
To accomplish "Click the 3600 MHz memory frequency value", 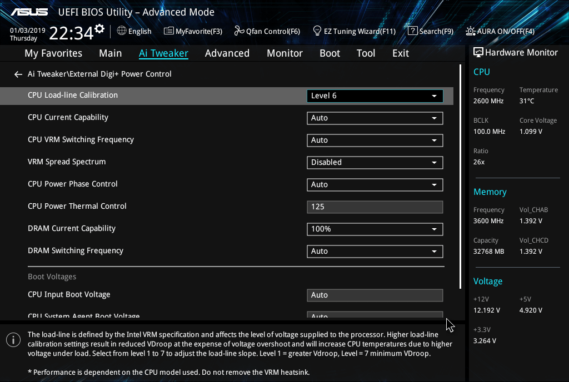I will (488, 221).
